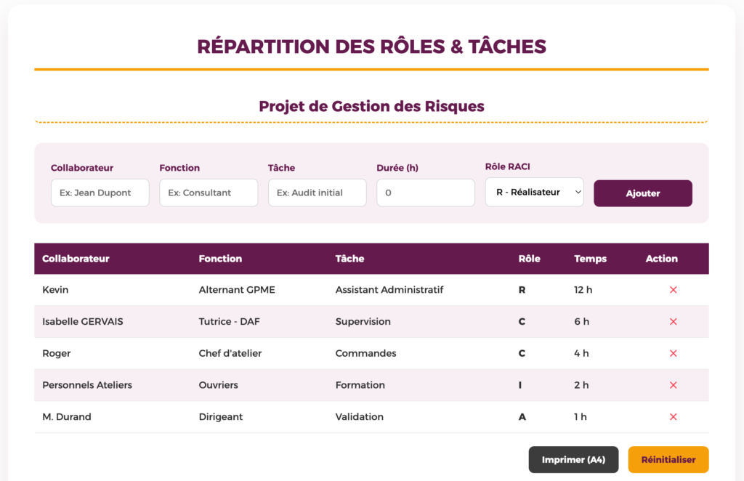The width and height of the screenshot is (744, 481).
Task: Click the Isabelle GERVAIS collaborator cell
Action: [83, 322]
